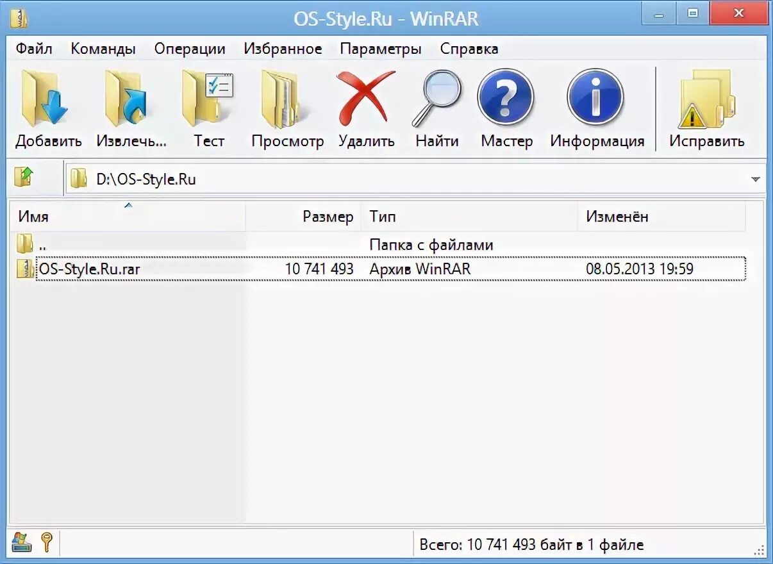Click the Извлечь (Extract) toolbar icon
773x564 pixels.
tap(126, 99)
